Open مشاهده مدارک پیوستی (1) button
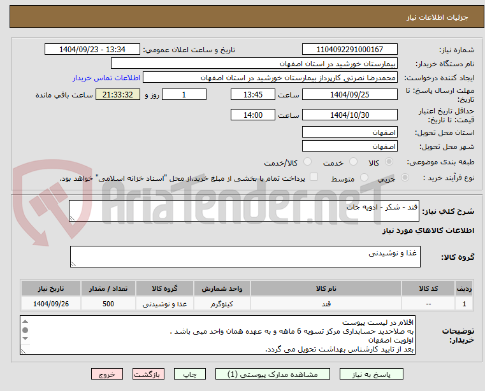The width and height of the screenshot is (485, 391). coord(273,374)
